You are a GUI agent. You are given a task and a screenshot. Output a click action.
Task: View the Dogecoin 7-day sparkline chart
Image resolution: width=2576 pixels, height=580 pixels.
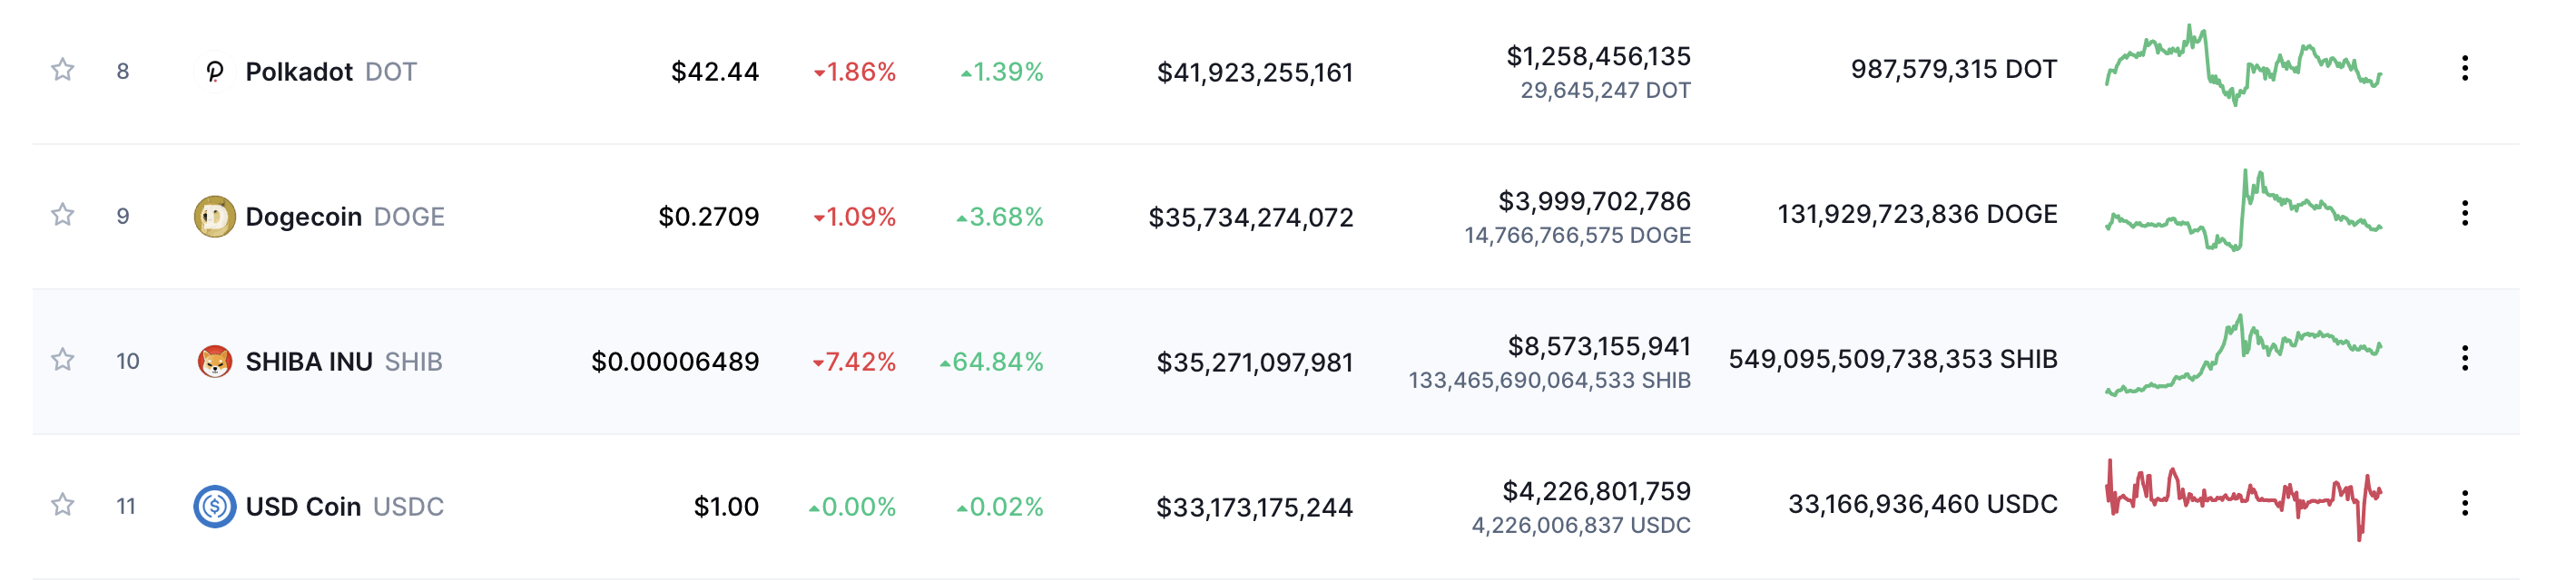[x=2243, y=209]
